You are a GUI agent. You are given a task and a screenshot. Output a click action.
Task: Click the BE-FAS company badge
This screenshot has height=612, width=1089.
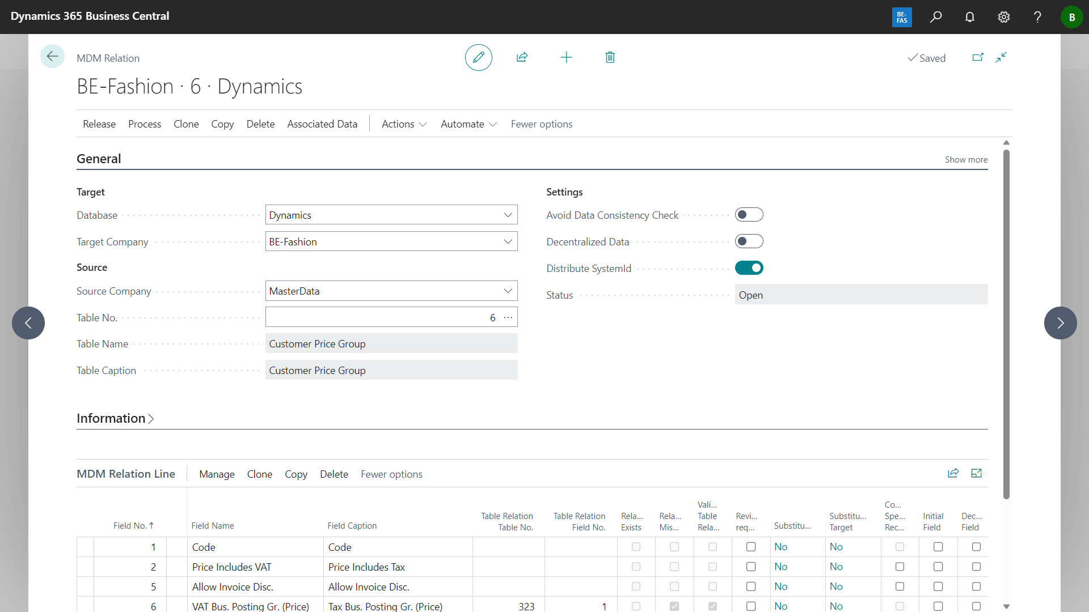pyautogui.click(x=902, y=17)
